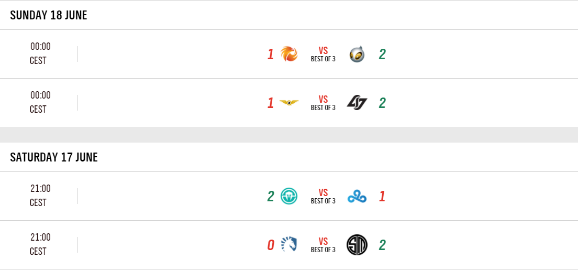Screen dimensions: 578x270
Task: Select FlyQuest's red score of 1
Action: click(271, 103)
